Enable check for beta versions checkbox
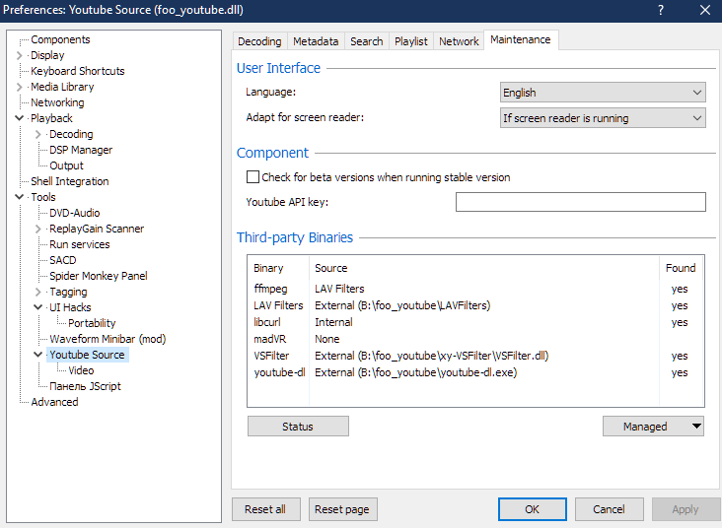 coord(253,177)
